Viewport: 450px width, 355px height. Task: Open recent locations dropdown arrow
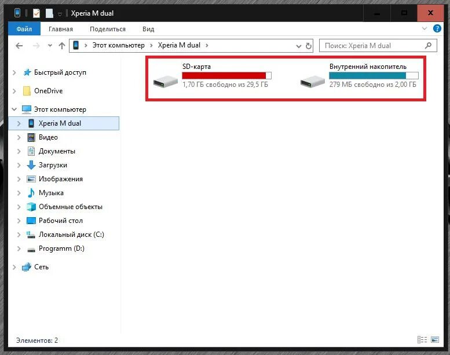click(x=50, y=45)
